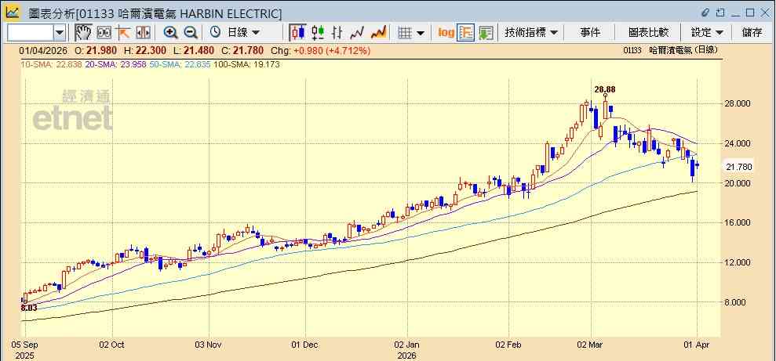
Task: Click the 02 Mar date axis label
Action: click(591, 345)
